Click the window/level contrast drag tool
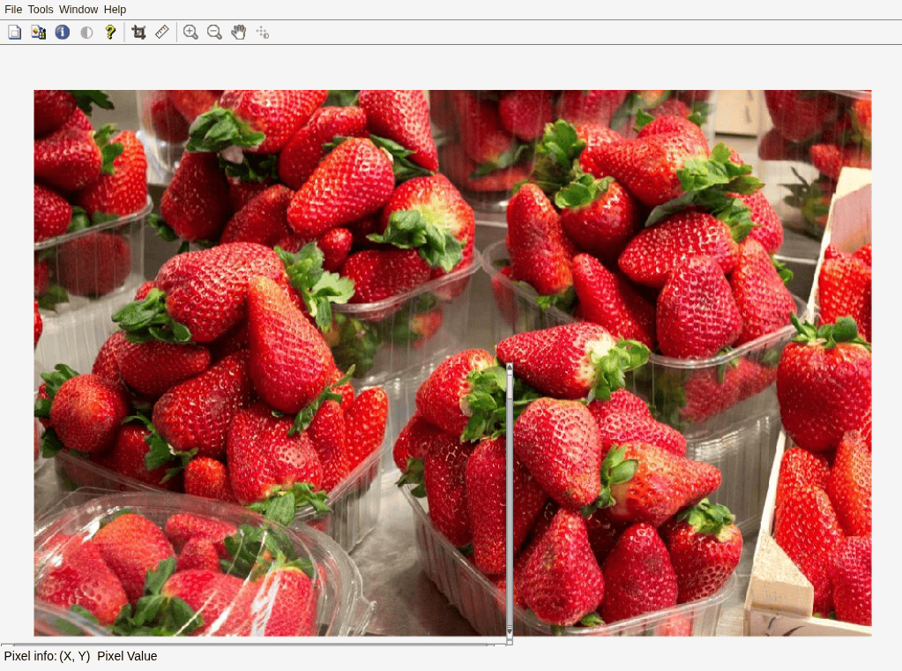 coord(263,33)
